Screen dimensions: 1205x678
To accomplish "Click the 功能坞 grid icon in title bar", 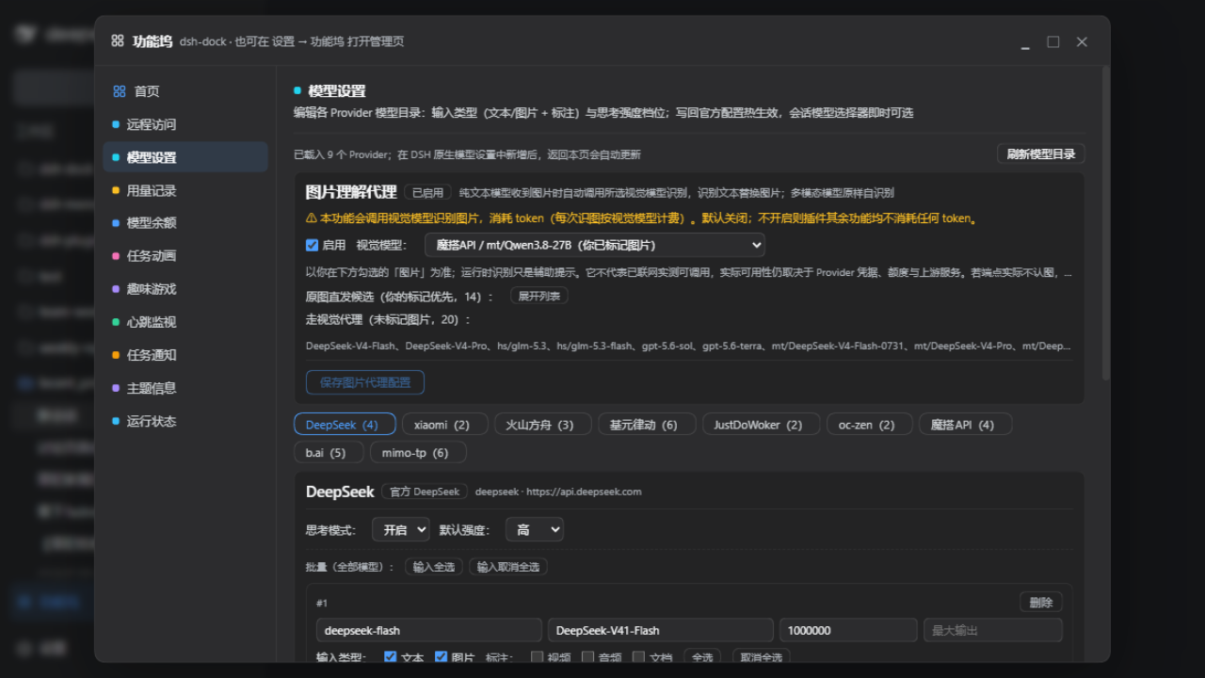I will point(118,41).
